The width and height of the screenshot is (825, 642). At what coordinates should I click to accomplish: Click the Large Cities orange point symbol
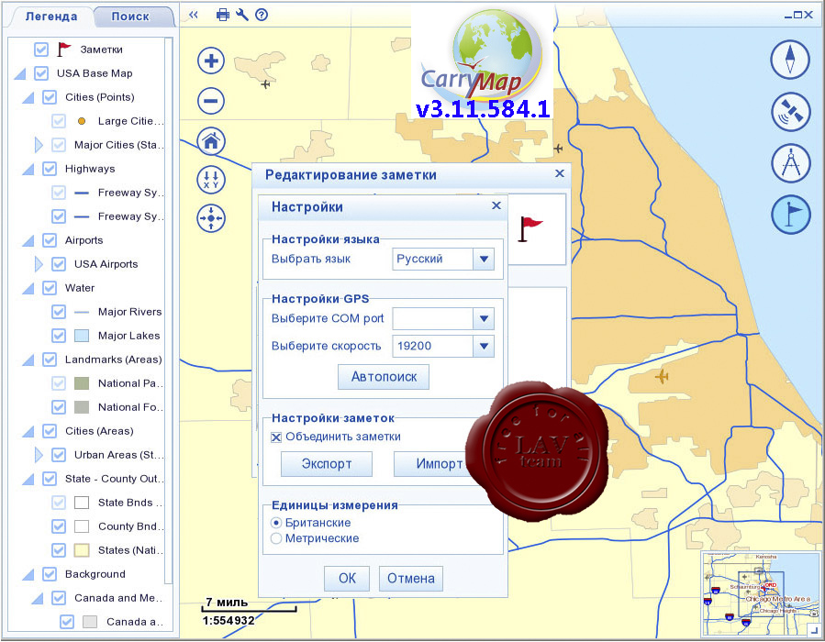tap(82, 121)
